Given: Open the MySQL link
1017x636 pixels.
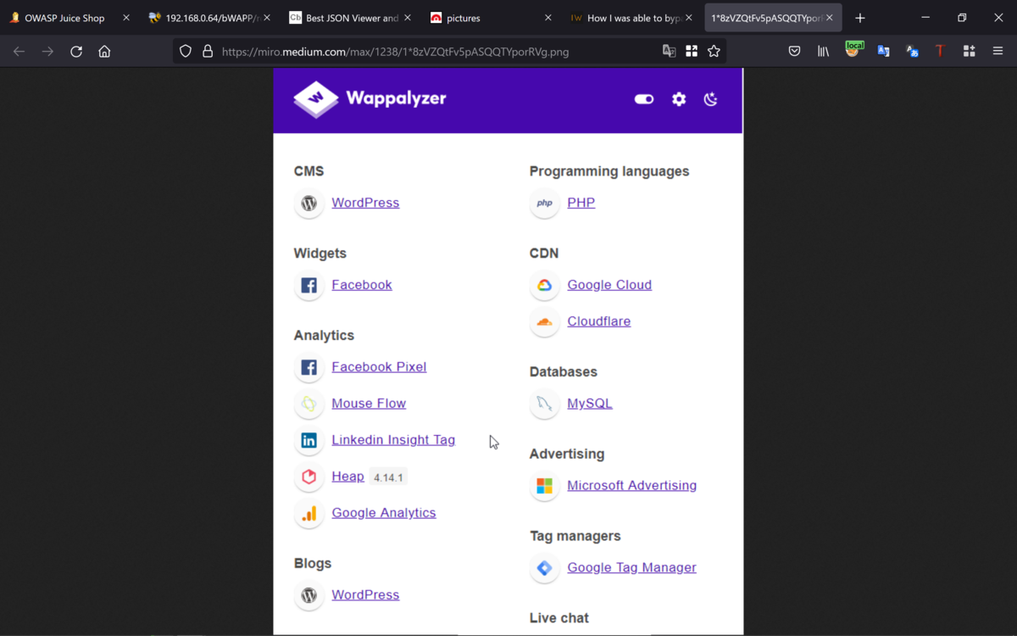Looking at the screenshot, I should pyautogui.click(x=590, y=404).
